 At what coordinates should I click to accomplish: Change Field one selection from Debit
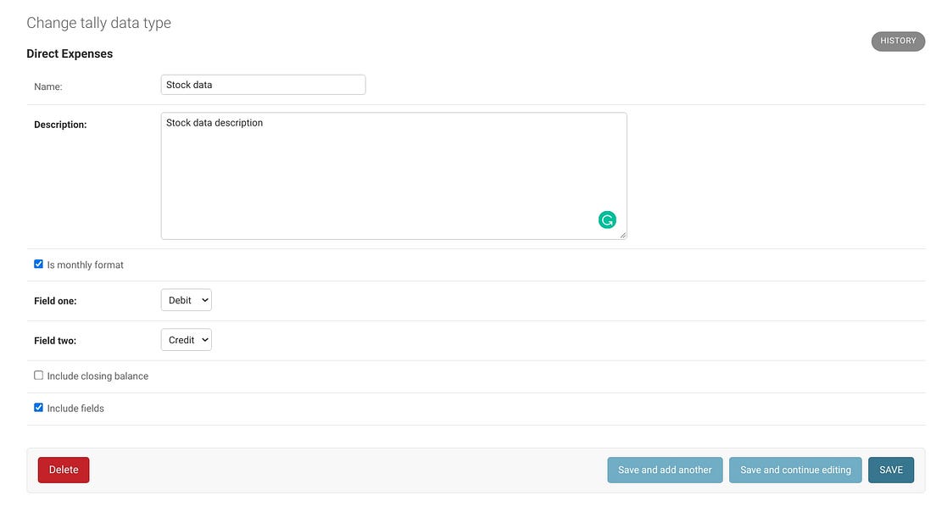click(186, 299)
